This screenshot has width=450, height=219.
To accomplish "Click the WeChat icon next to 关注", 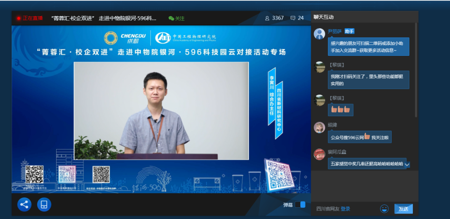I will (x=171, y=18).
